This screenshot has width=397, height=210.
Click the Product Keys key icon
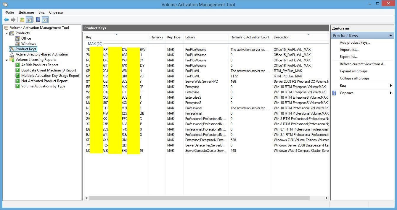coord(12,49)
